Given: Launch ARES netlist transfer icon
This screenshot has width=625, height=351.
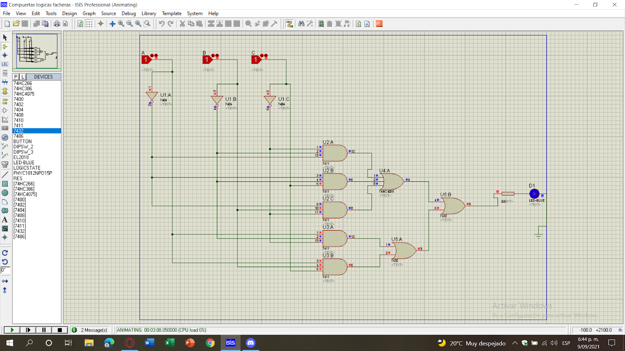Looking at the screenshot, I should (x=379, y=24).
